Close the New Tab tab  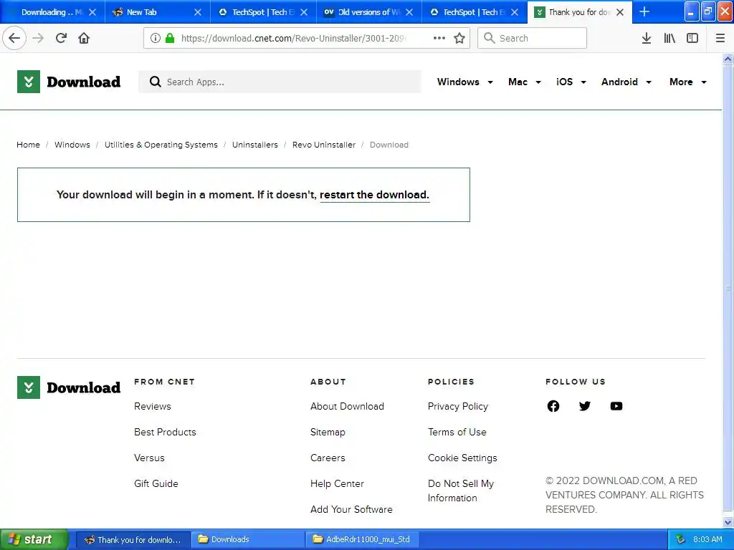tap(198, 12)
